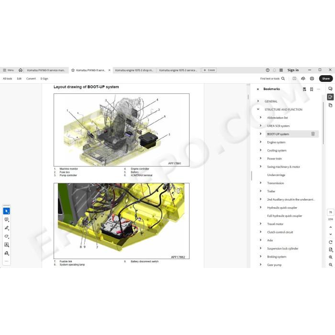The image size is (335, 335).
Task: Choose the Add text box tool
Action: (6, 245)
